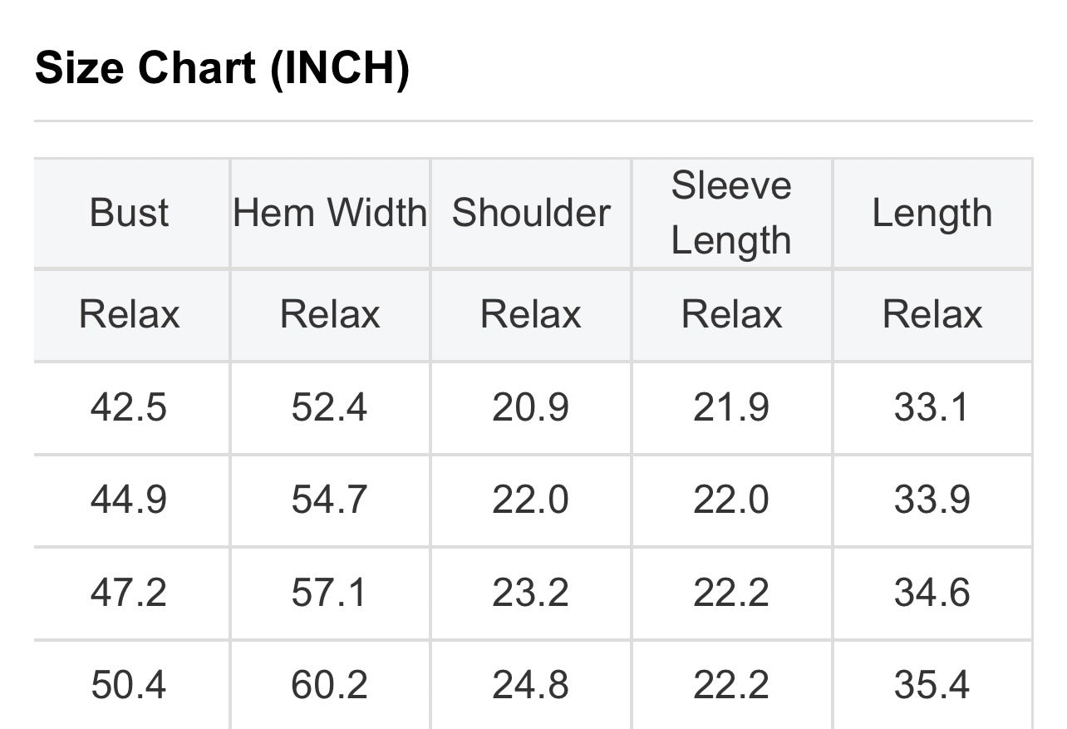Click the Relax cell under Bust
Image resolution: width=1067 pixels, height=729 pixels.
click(x=129, y=315)
